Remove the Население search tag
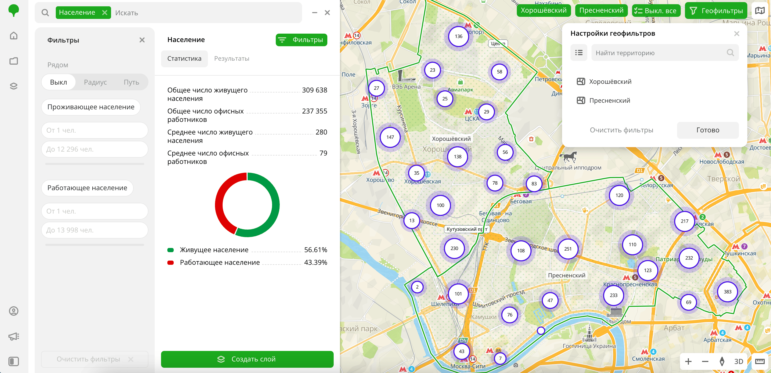The height and width of the screenshot is (373, 771). pos(104,13)
